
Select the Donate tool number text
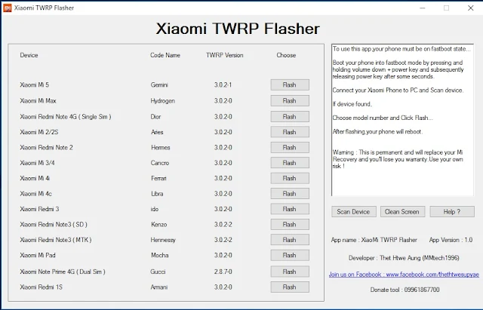click(405, 290)
